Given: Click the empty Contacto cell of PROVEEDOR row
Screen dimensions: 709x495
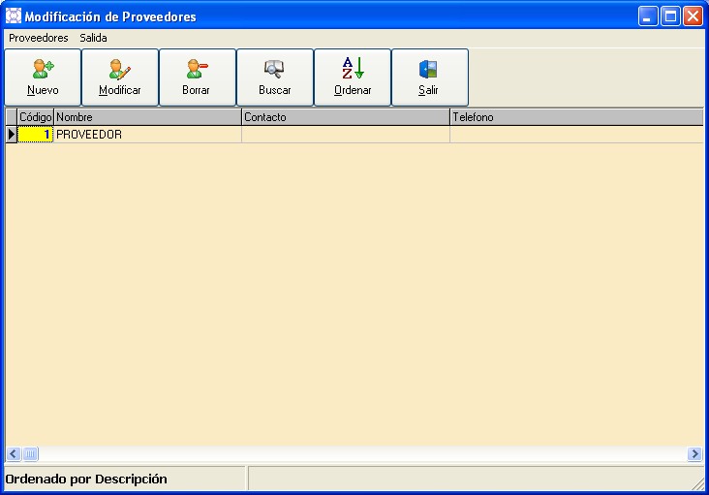Looking at the screenshot, I should (x=346, y=135).
